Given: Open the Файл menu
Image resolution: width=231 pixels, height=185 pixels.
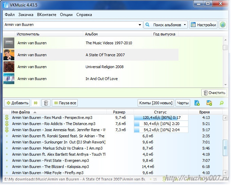Looking at the screenshot, I should pyautogui.click(x=10, y=15).
